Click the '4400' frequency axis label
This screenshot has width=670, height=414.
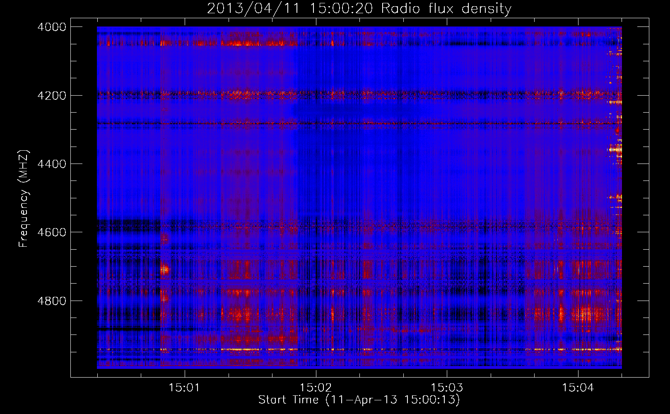point(52,164)
